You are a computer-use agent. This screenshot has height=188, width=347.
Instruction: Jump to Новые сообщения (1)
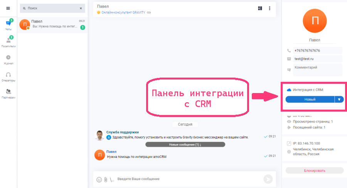185,144
